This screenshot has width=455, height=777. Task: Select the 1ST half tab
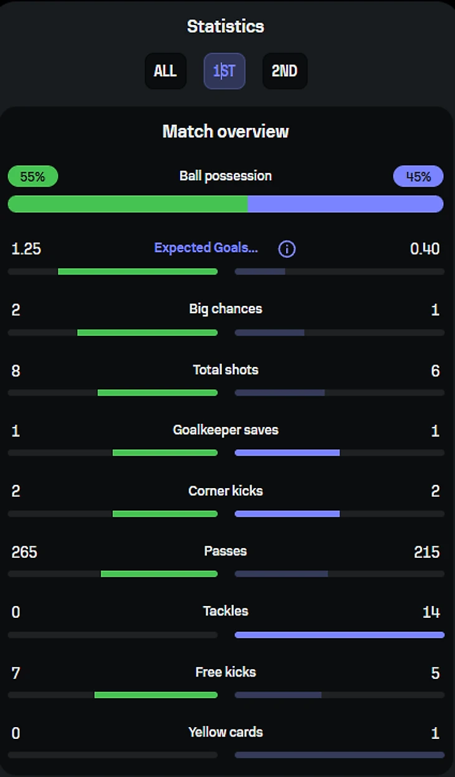pyautogui.click(x=224, y=71)
